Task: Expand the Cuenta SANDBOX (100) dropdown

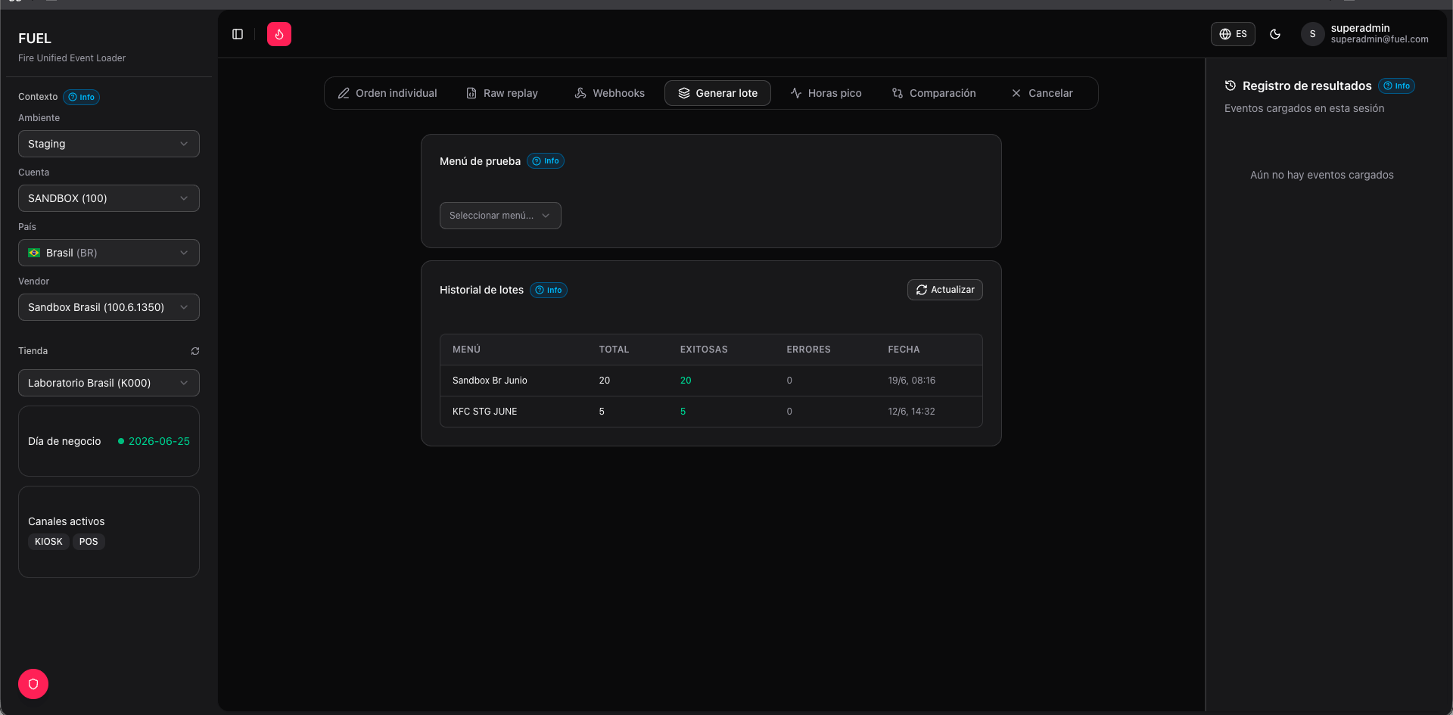Action: (x=109, y=198)
